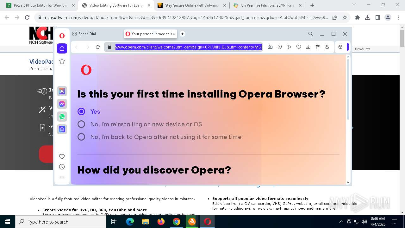Viewport: 405px width, 228px height.
Task: Reload the Opera welcome page
Action: [x=98, y=47]
